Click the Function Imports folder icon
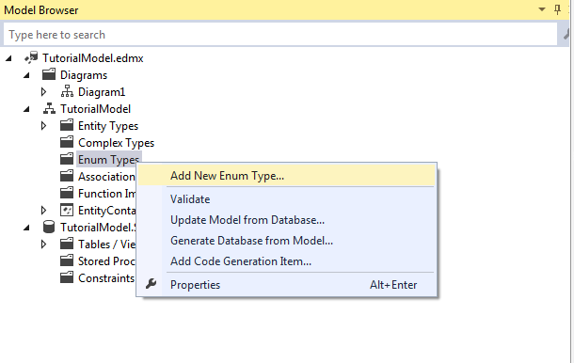This screenshot has height=363, width=574. tap(67, 193)
